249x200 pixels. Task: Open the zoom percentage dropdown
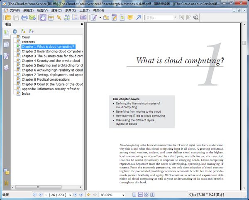(x=123, y=195)
